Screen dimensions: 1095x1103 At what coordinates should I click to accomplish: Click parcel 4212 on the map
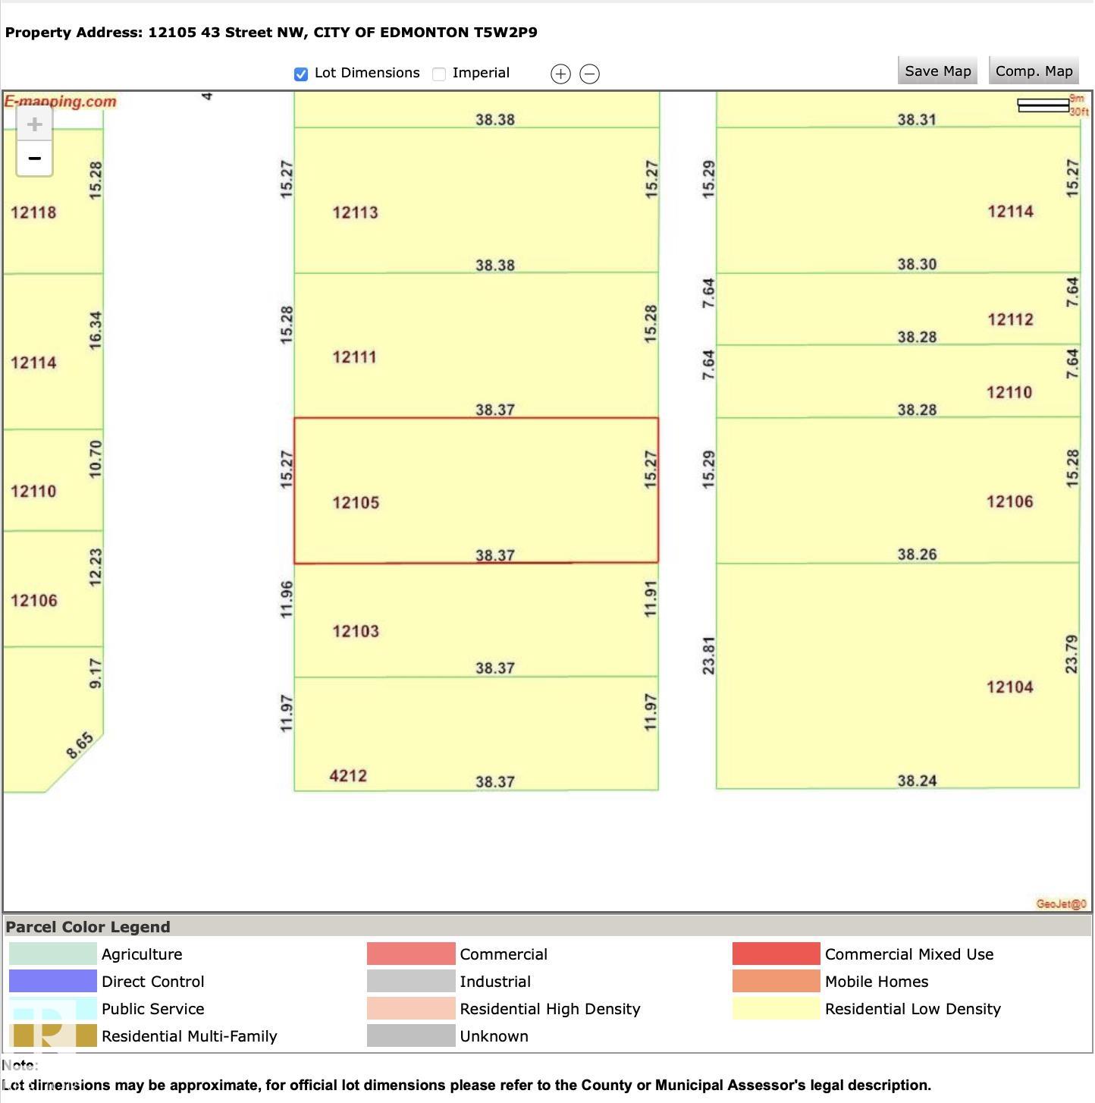475,734
